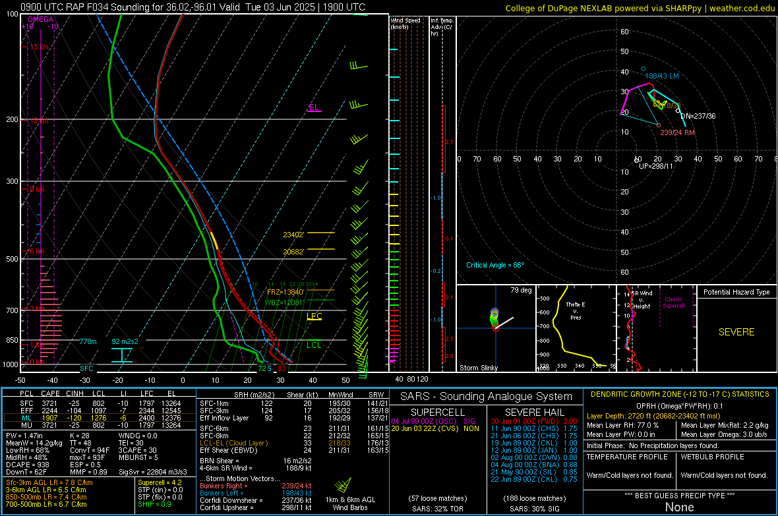
Task: Click the "Theta-E v. Pres" chart label
Action: click(576, 310)
